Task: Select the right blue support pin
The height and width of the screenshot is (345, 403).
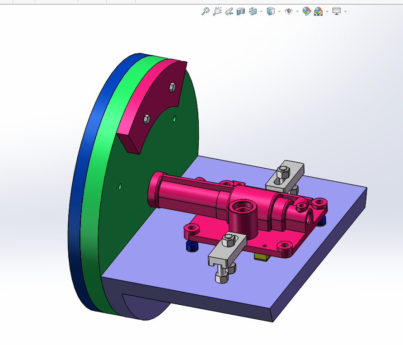Action: [x=322, y=221]
